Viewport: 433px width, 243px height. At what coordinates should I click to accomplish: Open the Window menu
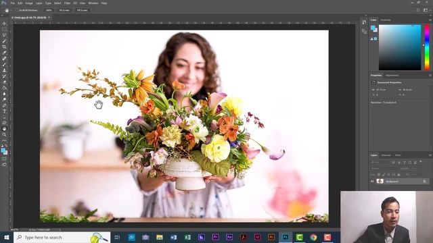pyautogui.click(x=93, y=3)
